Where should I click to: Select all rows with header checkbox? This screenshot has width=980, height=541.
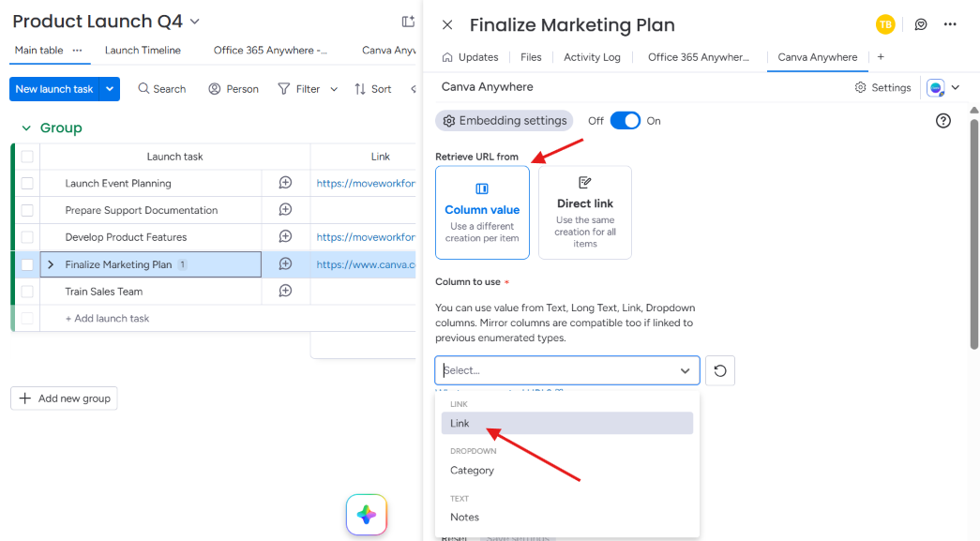coord(27,157)
